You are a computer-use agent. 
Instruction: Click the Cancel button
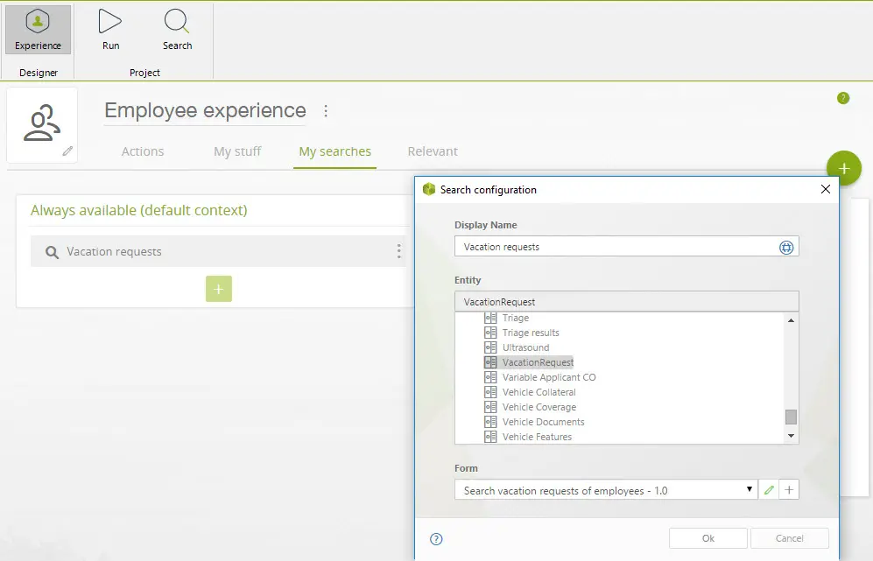click(790, 538)
